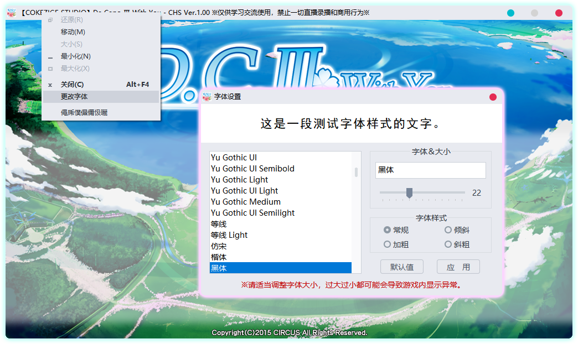Click the 字体设置 dialog title icon
Image resolution: width=578 pixels, height=344 pixels.
207,97
